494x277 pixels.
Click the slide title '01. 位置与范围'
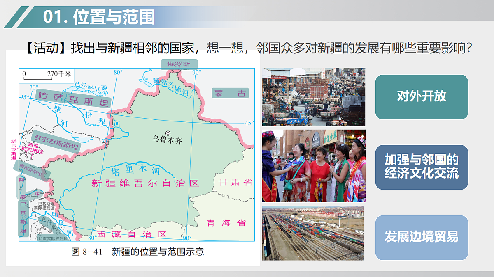tap(99, 17)
